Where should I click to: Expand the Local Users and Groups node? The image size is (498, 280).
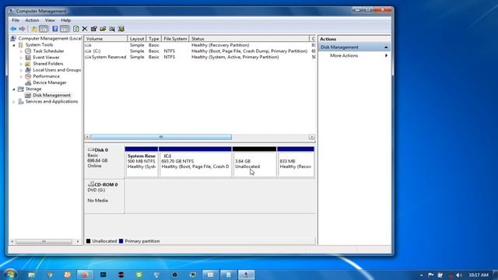[x=21, y=70]
